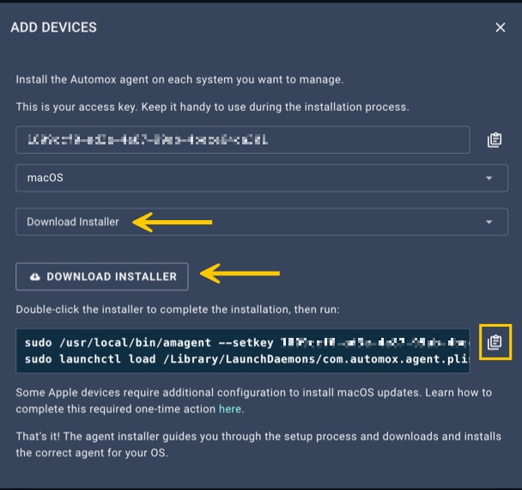This screenshot has width=522, height=490.
Task: Click inside the access key field
Action: (x=243, y=140)
